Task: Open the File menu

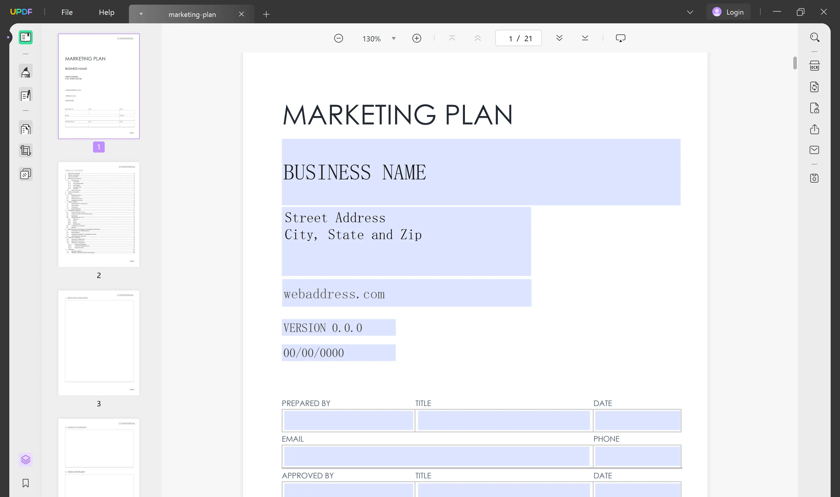Action: click(66, 12)
